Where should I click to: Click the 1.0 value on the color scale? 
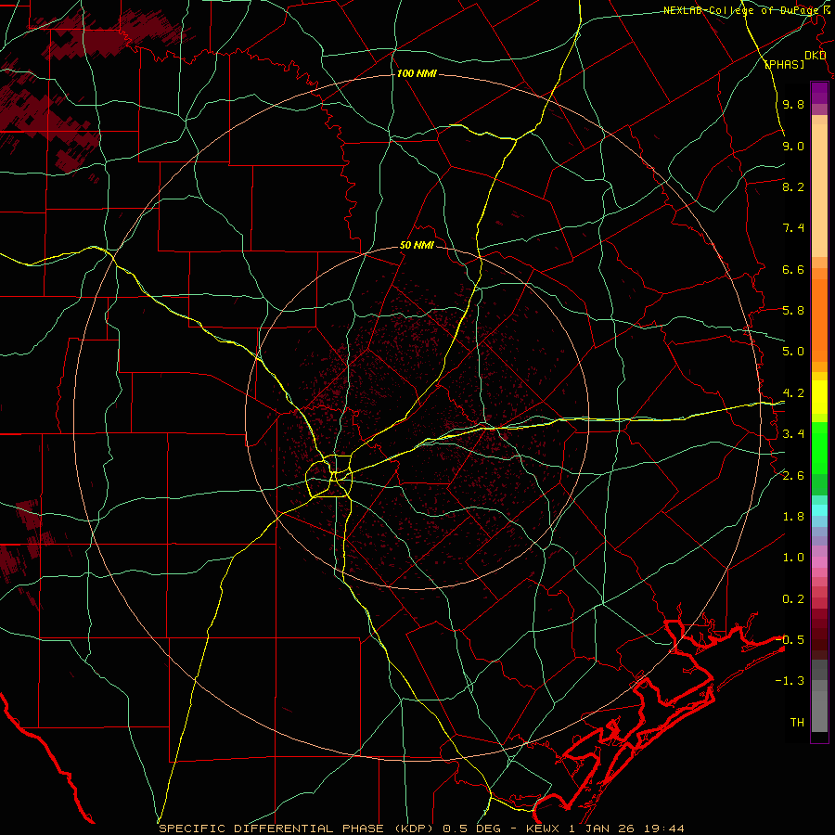[793, 558]
